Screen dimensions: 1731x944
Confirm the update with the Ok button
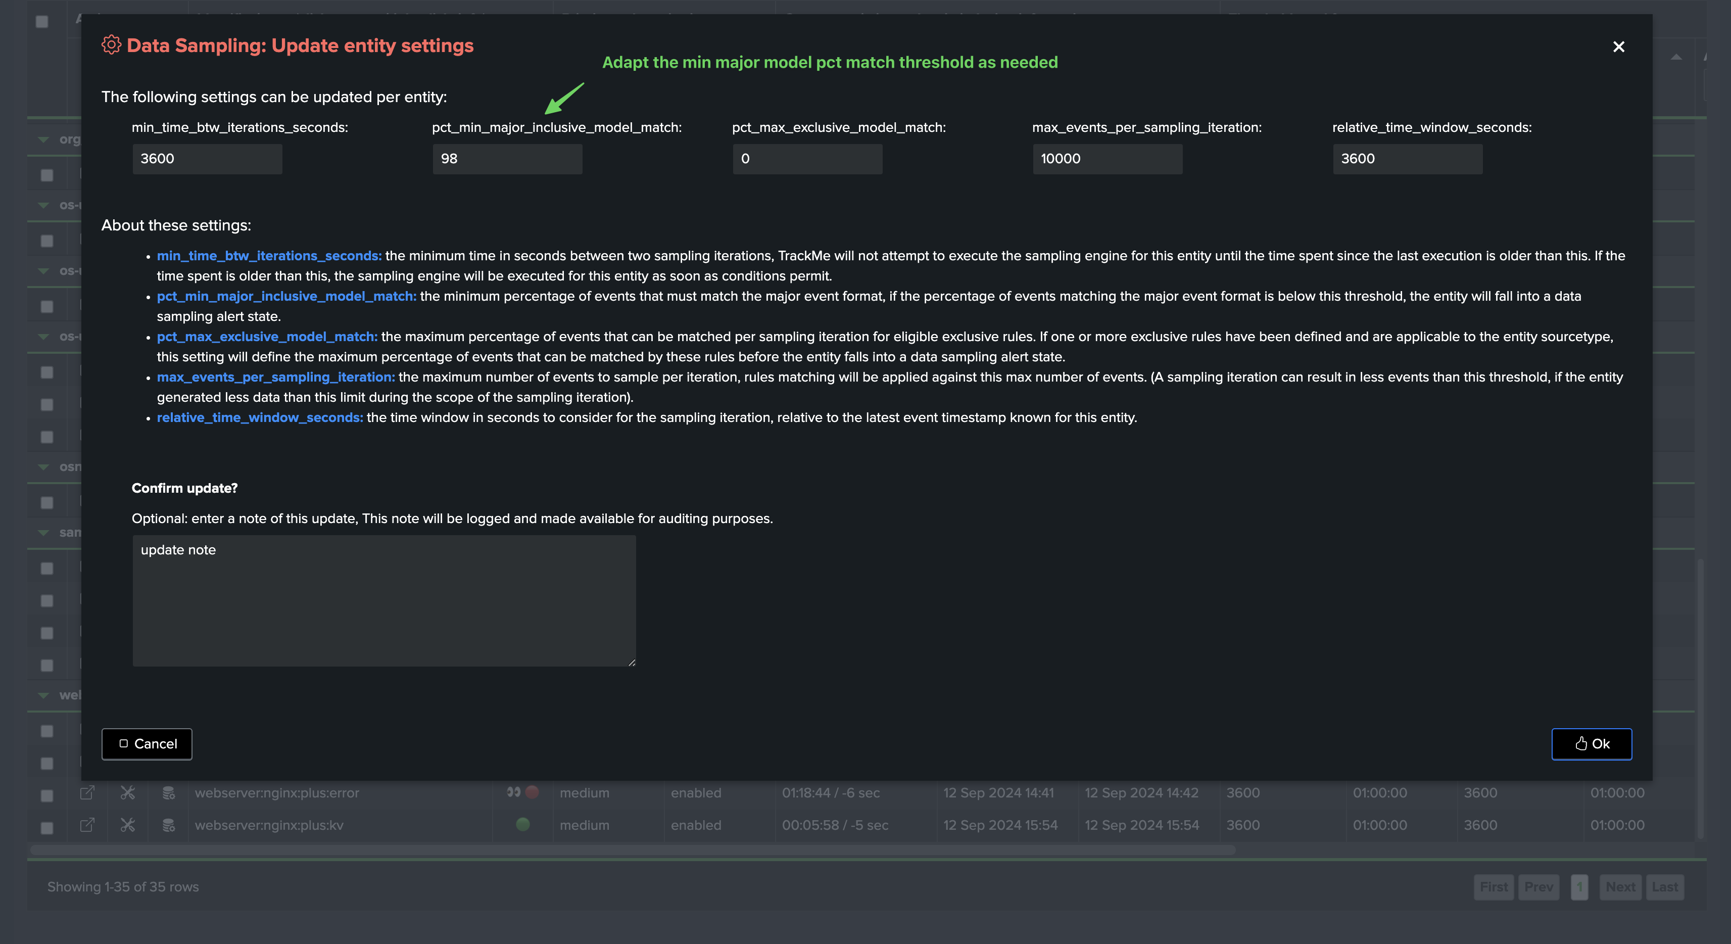pyautogui.click(x=1591, y=744)
